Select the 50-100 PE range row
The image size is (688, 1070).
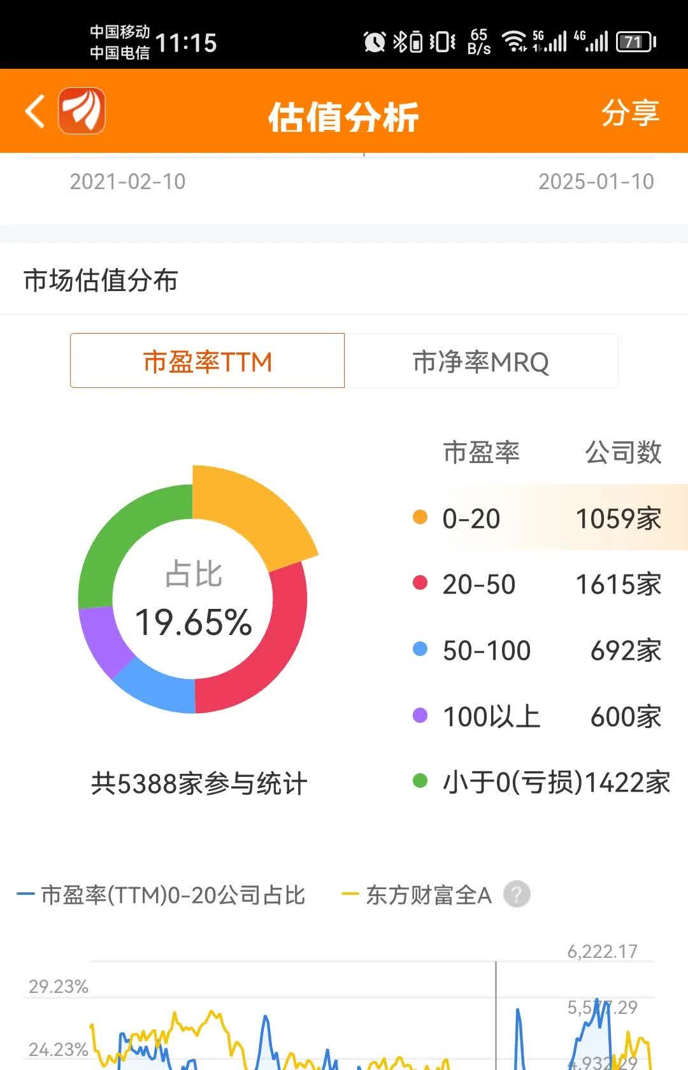pyautogui.click(x=538, y=650)
